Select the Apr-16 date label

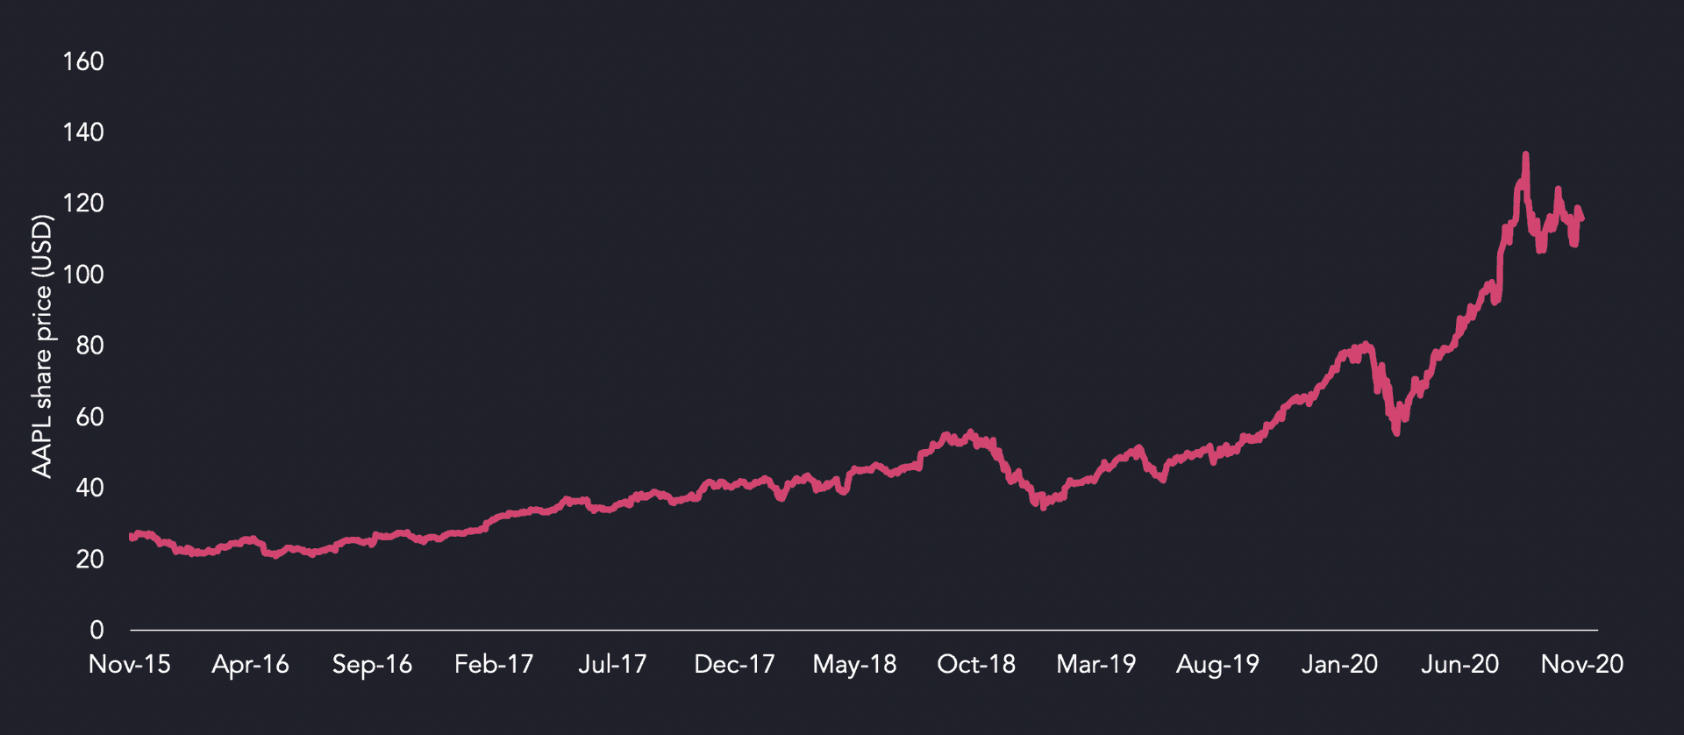(250, 665)
